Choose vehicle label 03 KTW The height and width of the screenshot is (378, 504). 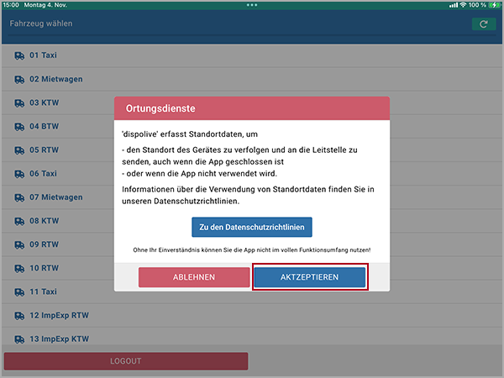(45, 102)
